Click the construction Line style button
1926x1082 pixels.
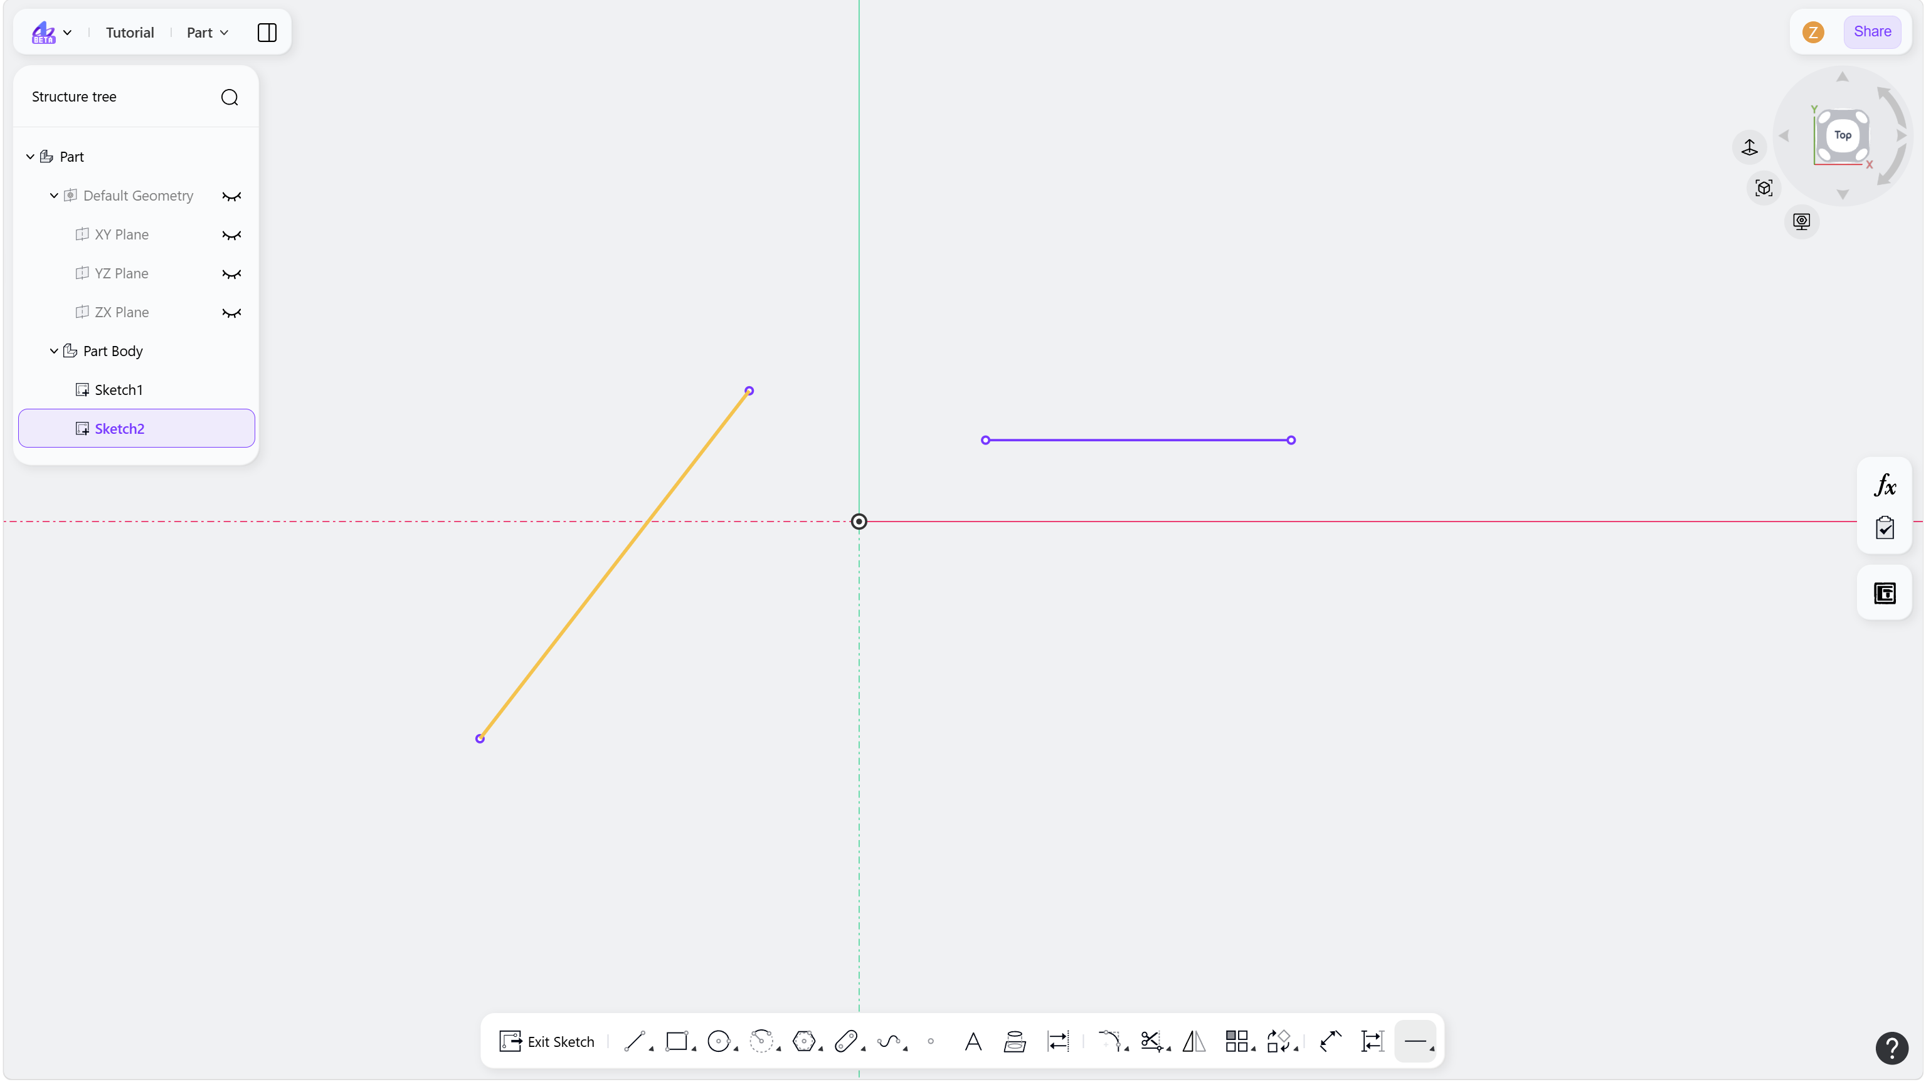1415,1041
